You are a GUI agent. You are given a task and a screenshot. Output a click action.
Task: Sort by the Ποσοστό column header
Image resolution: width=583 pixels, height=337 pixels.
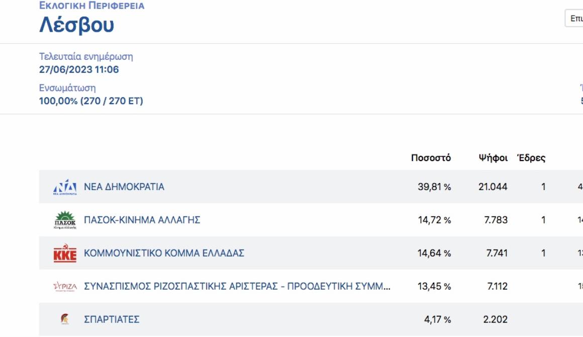[x=431, y=158]
